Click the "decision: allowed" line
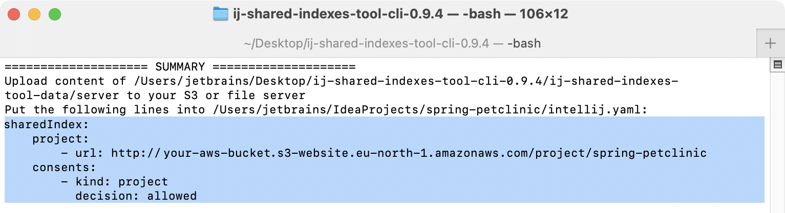This screenshot has width=785, height=213. pyautogui.click(x=136, y=196)
